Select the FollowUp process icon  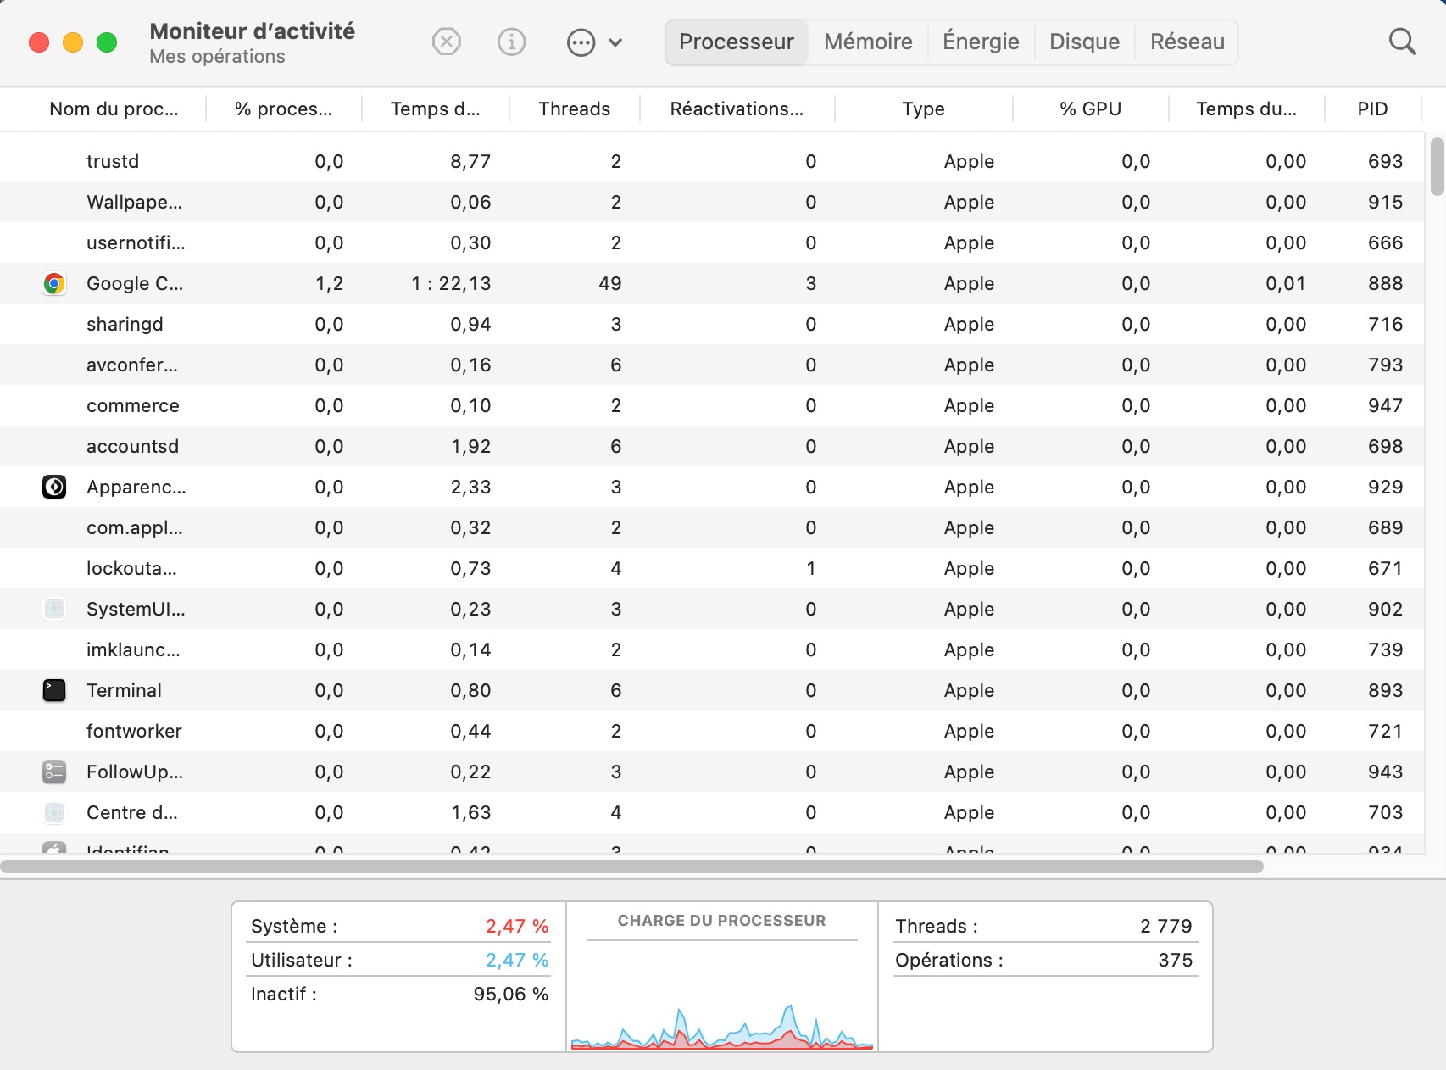click(54, 772)
